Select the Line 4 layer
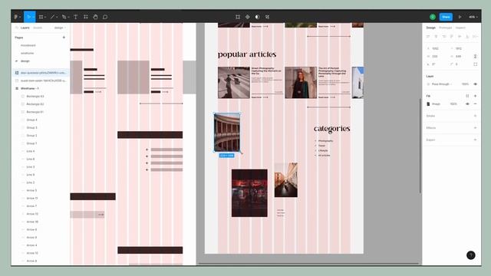The image size is (491, 276). click(x=31, y=151)
